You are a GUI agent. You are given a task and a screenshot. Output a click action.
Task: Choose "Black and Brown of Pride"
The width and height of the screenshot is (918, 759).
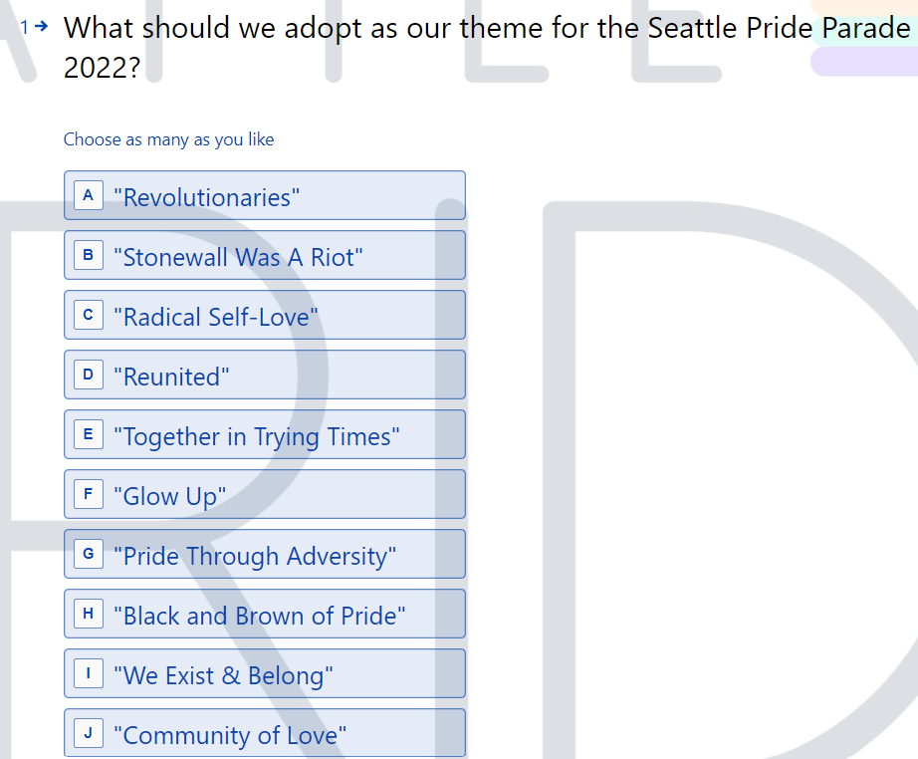pos(265,614)
